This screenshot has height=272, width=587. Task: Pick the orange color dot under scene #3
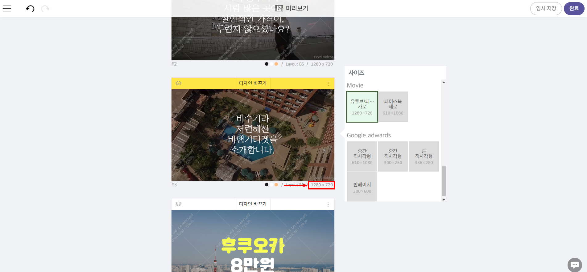pyautogui.click(x=276, y=185)
